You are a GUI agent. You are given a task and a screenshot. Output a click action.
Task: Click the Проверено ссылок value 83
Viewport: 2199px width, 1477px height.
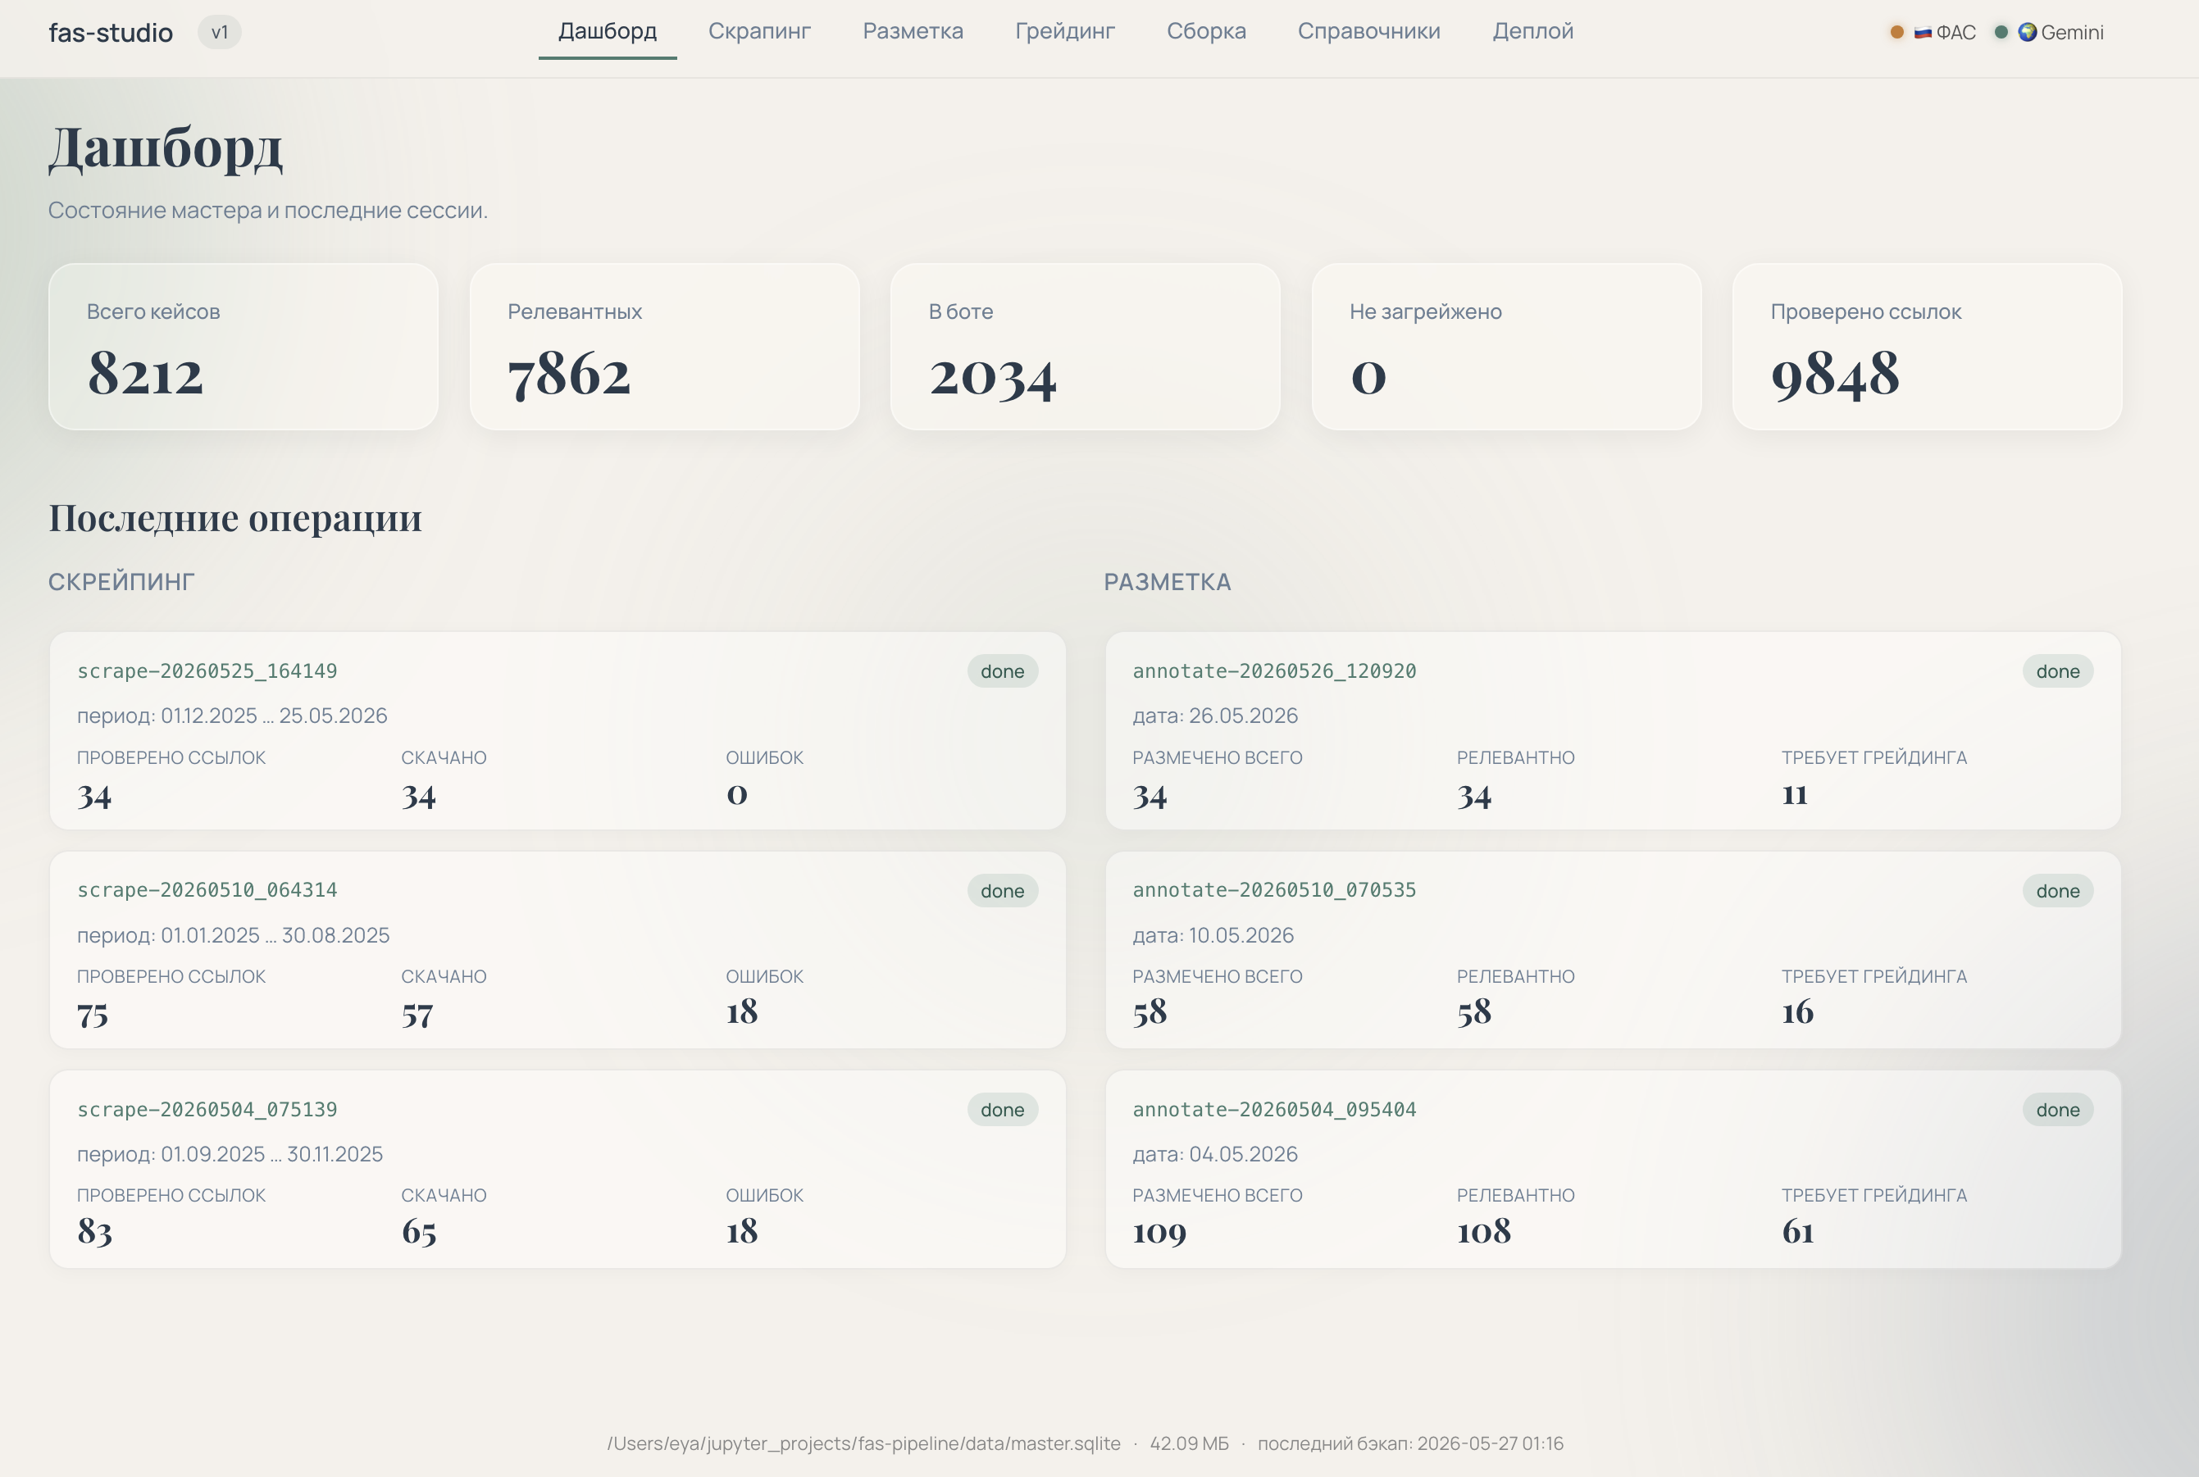(x=94, y=1232)
